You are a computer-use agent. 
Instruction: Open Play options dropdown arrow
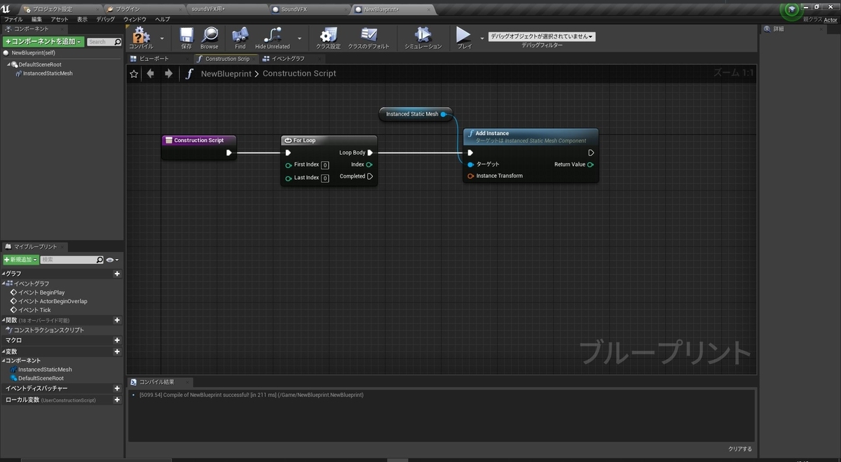pyautogui.click(x=482, y=38)
